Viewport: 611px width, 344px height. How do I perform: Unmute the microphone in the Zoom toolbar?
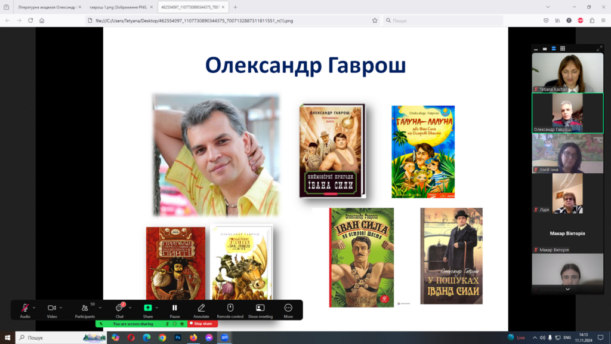click(25, 308)
